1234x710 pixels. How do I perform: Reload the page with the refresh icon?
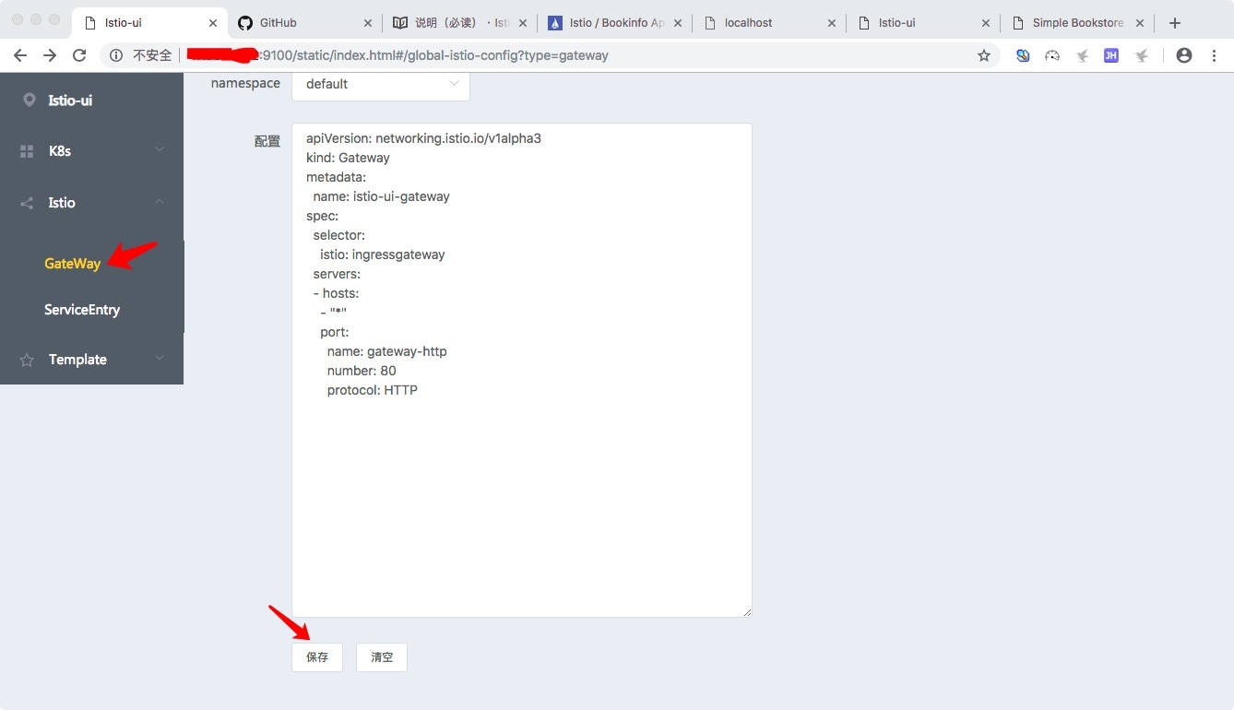(x=79, y=55)
